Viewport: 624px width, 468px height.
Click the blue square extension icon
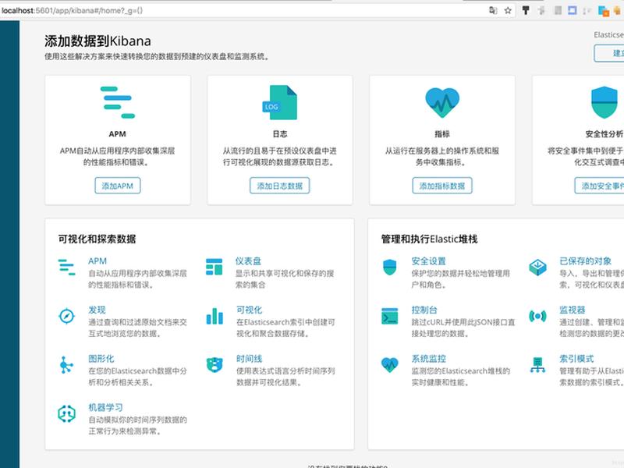(x=573, y=10)
